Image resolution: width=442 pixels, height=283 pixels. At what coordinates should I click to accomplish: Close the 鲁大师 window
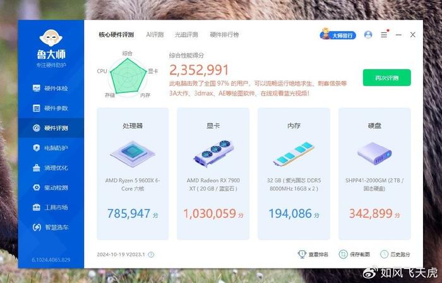click(x=413, y=35)
